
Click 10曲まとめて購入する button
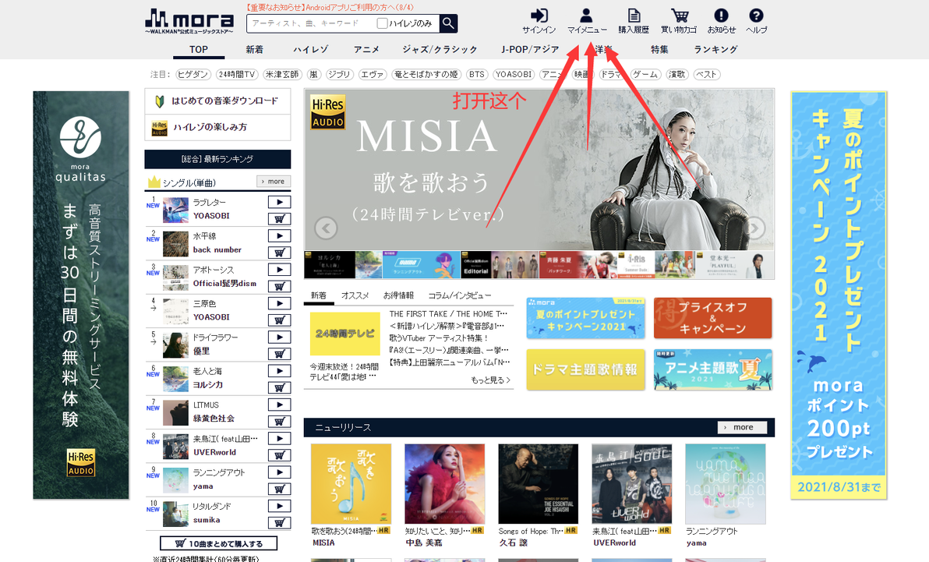pos(219,543)
